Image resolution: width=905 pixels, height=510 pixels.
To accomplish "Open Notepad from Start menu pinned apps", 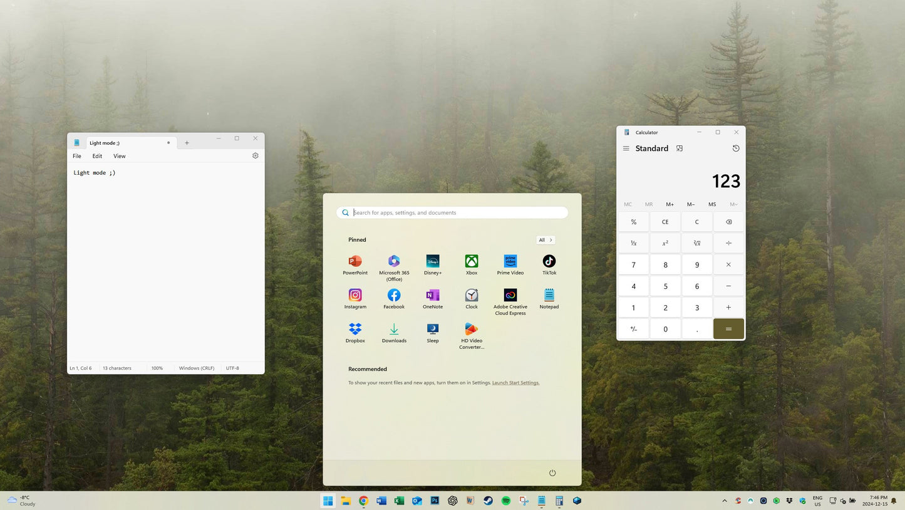I will [x=549, y=298].
